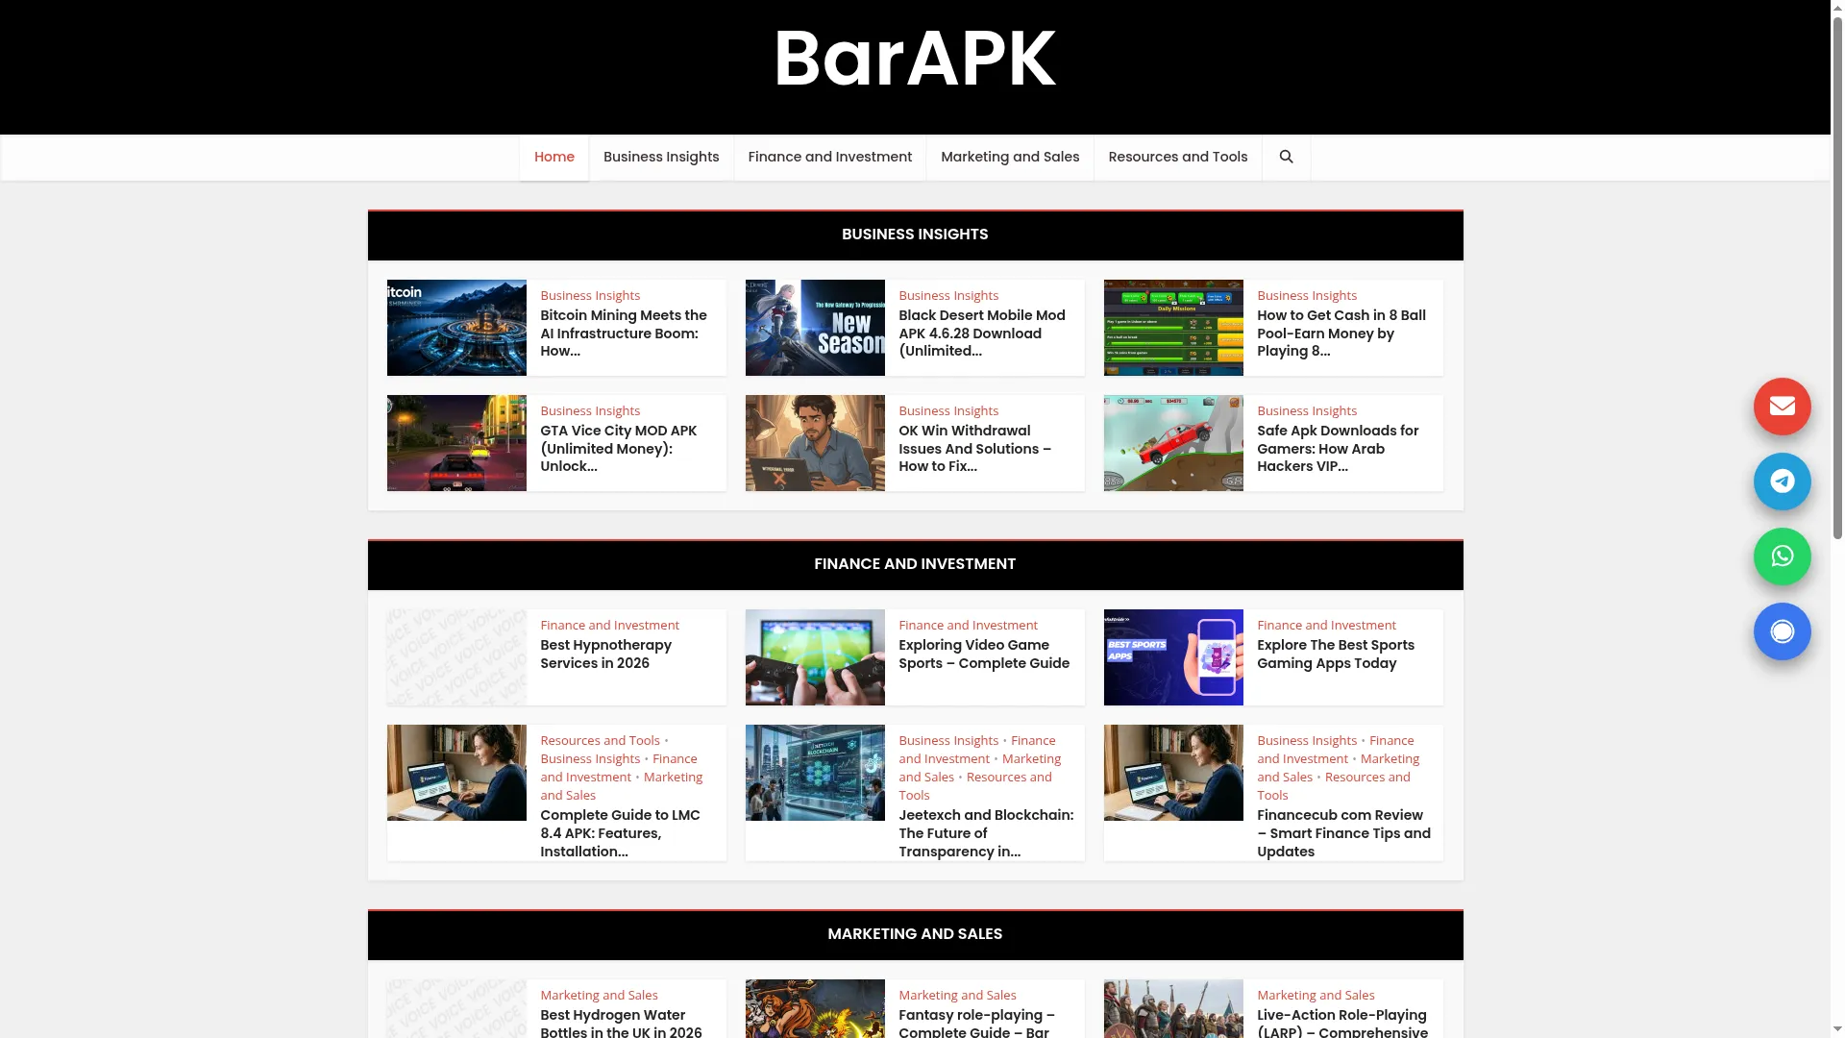Open How to Get Cash in 8 Ball Pool article
The width and height of the screenshot is (1845, 1038).
pos(1341,334)
